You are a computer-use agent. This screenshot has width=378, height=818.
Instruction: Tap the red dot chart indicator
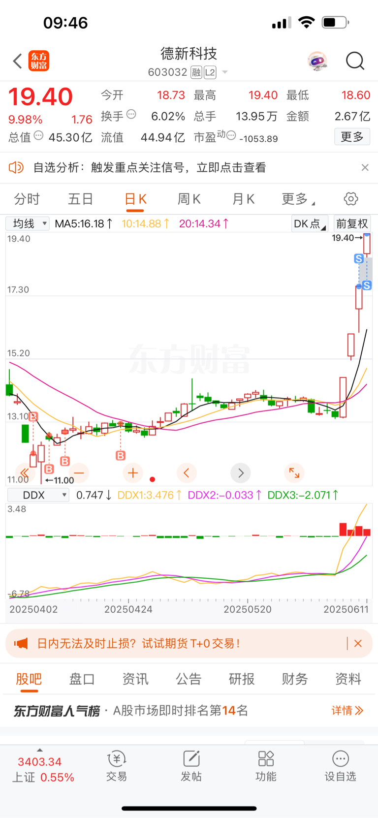[x=153, y=479]
